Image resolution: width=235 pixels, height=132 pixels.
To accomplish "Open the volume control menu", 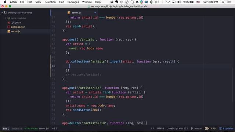I will tap(179, 2).
